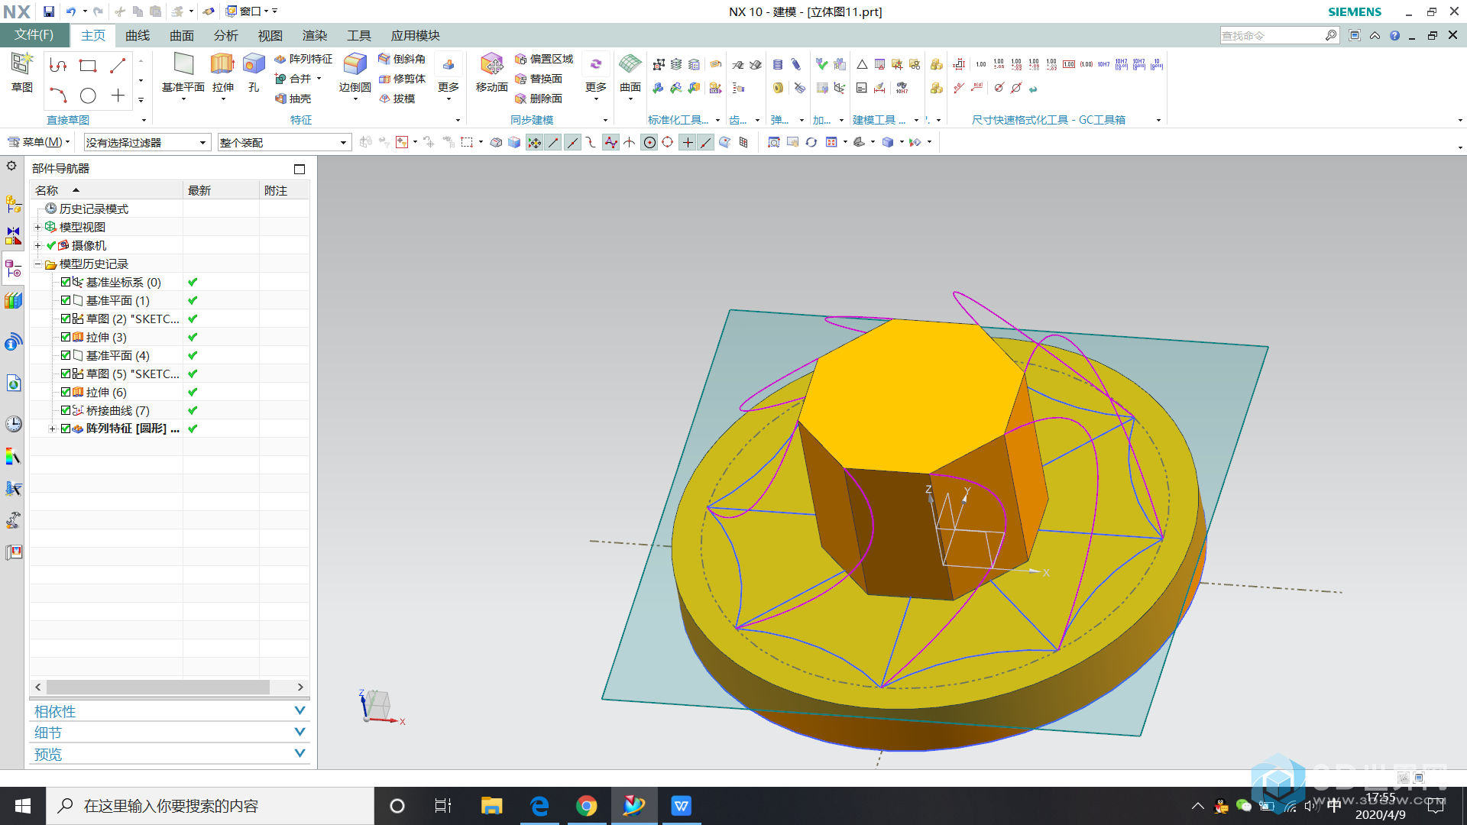Open the Part Navigator sidebar tab
The height and width of the screenshot is (825, 1467).
(13, 268)
